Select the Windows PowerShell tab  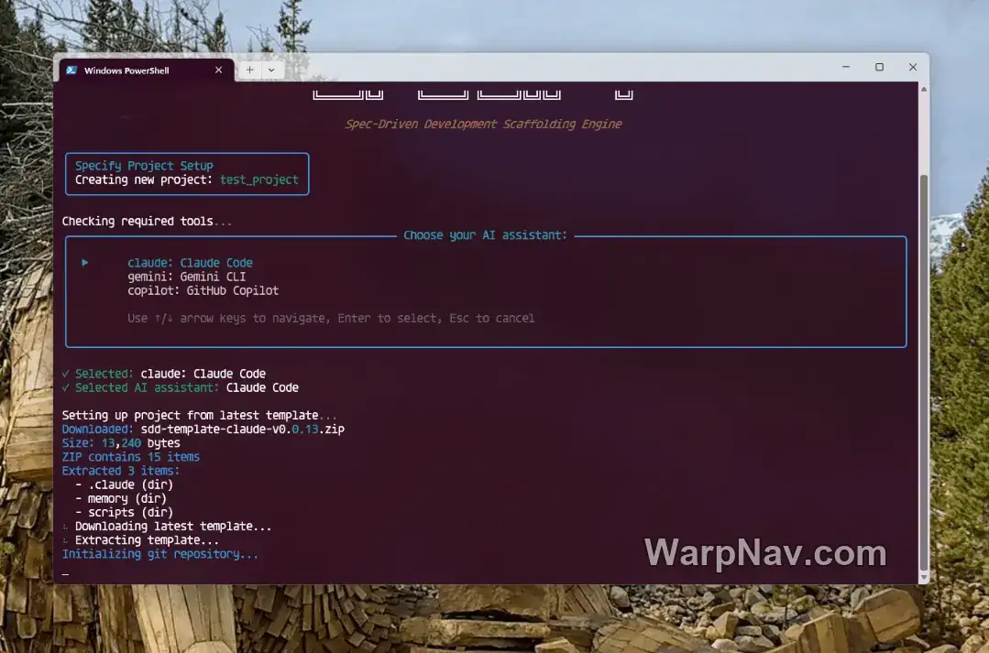coord(147,70)
